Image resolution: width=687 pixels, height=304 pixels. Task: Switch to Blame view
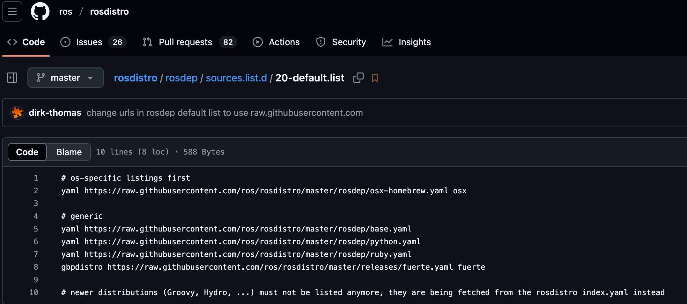pos(69,152)
